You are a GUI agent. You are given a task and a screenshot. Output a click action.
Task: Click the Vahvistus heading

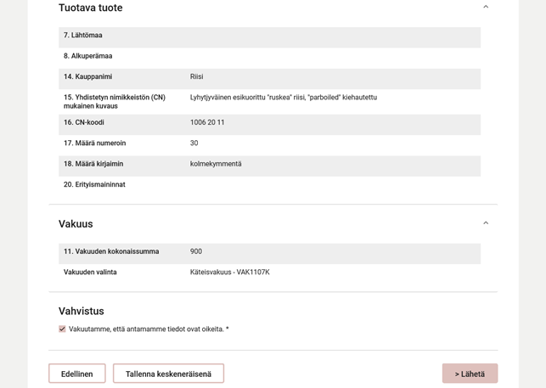coord(82,312)
